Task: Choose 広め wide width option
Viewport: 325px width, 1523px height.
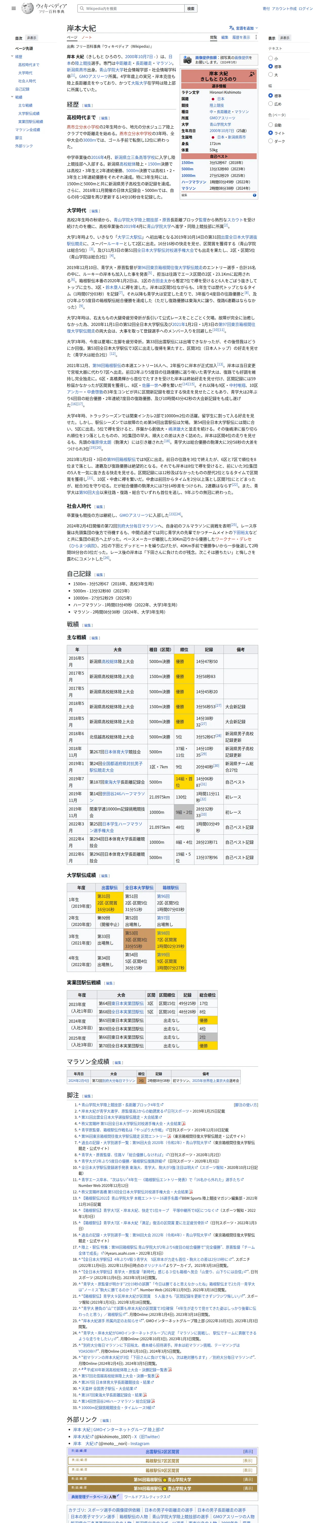Action: (271, 104)
